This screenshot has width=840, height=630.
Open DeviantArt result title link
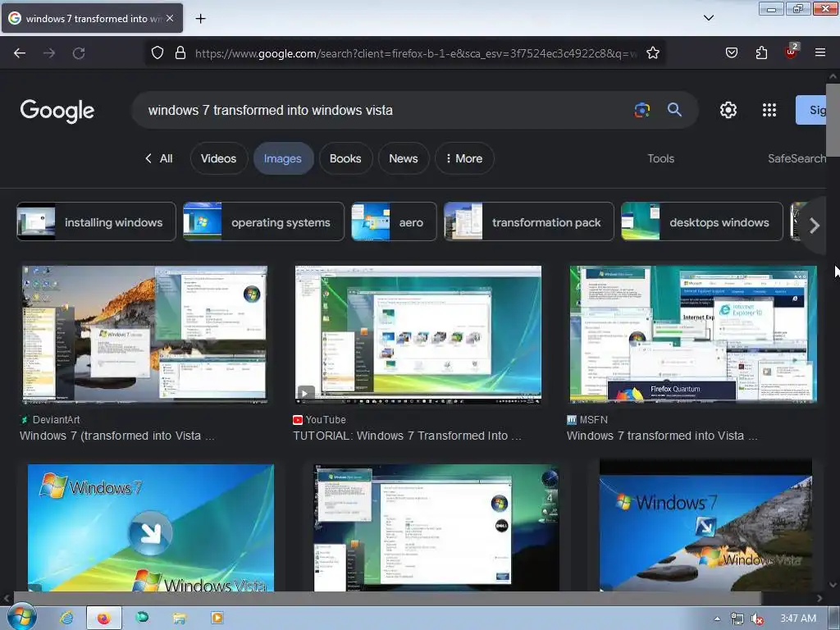pyautogui.click(x=116, y=436)
